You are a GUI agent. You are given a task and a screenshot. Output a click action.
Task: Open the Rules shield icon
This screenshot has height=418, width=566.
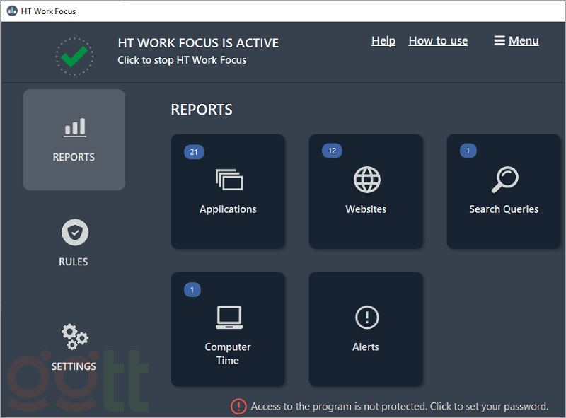coord(74,232)
